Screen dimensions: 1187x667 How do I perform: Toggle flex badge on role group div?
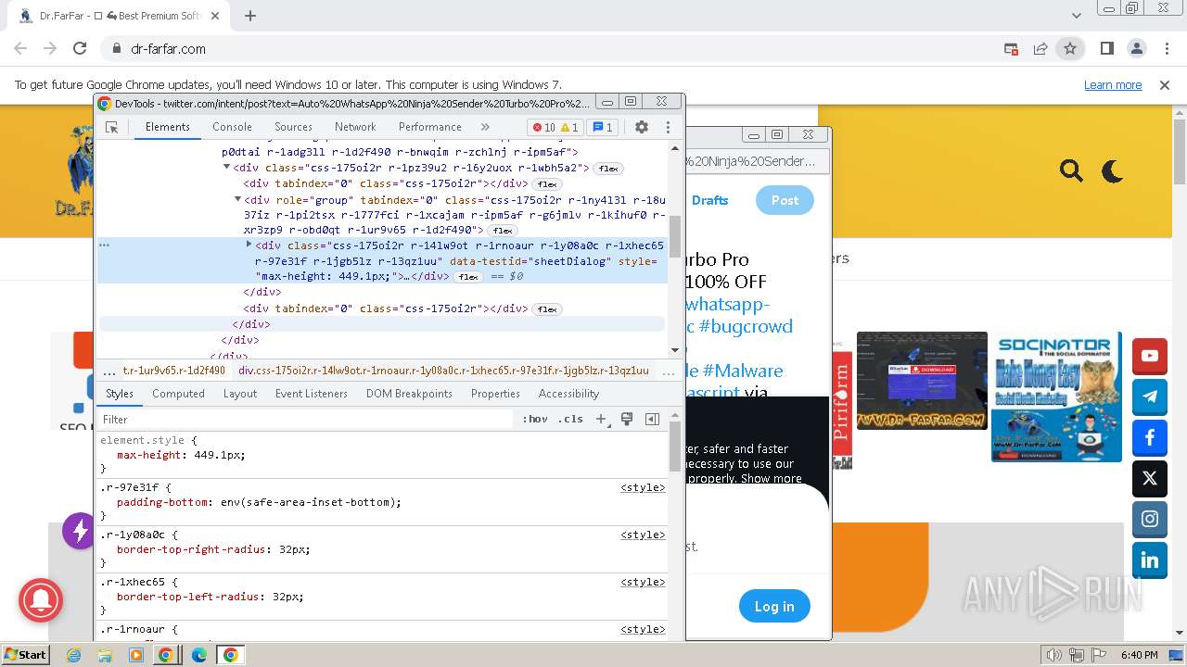502,231
